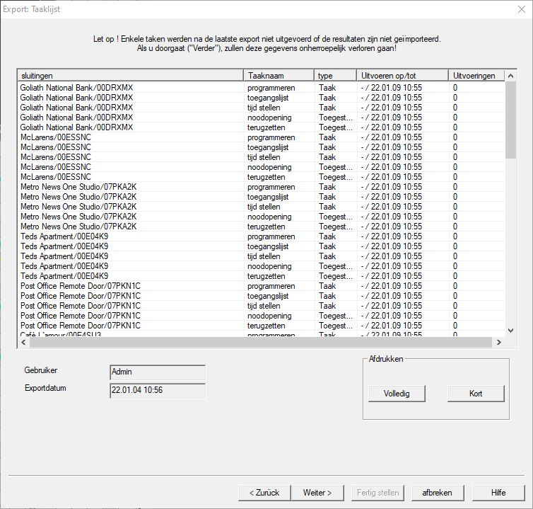Click the vertical scrollbar down arrow

(511, 330)
